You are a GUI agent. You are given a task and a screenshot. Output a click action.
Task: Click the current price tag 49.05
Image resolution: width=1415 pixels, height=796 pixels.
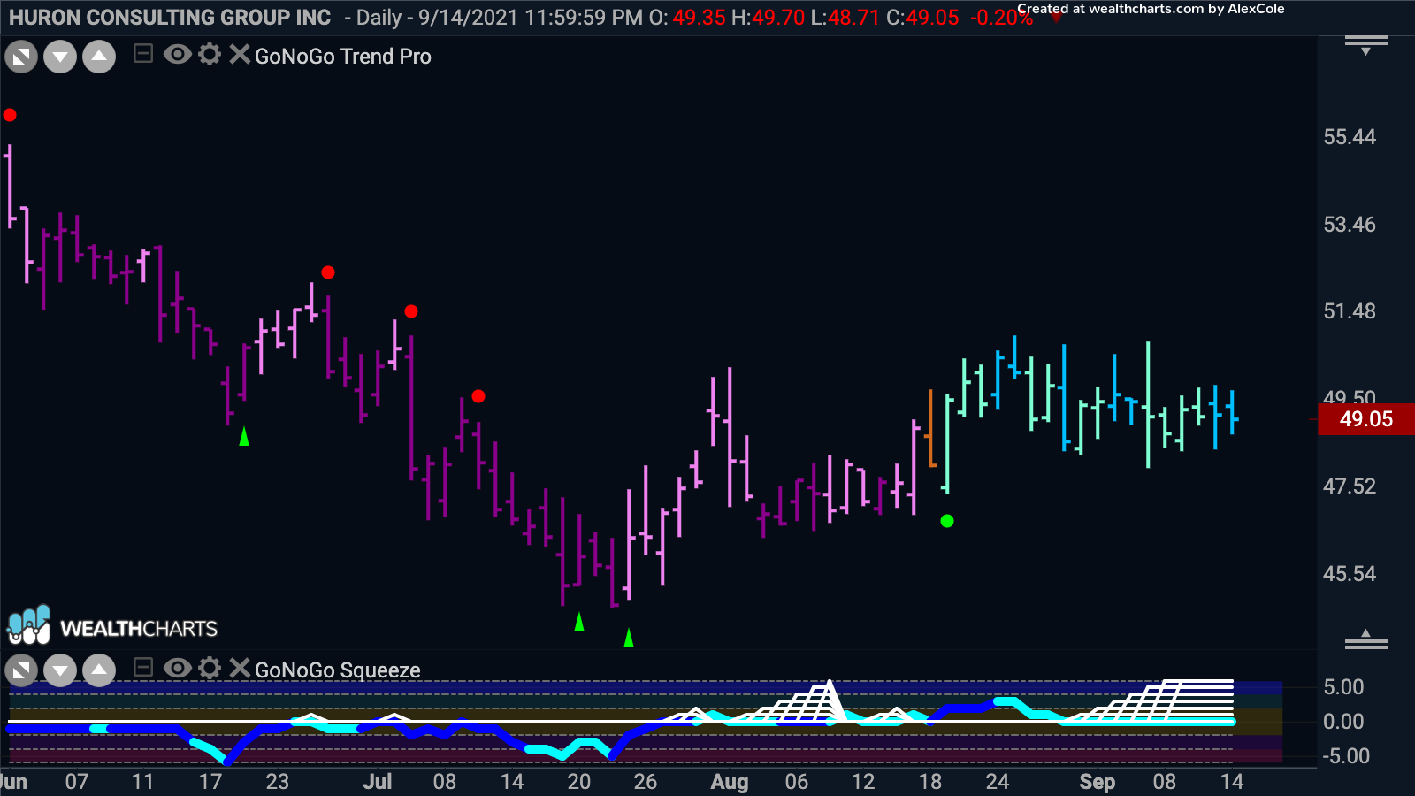coord(1366,419)
